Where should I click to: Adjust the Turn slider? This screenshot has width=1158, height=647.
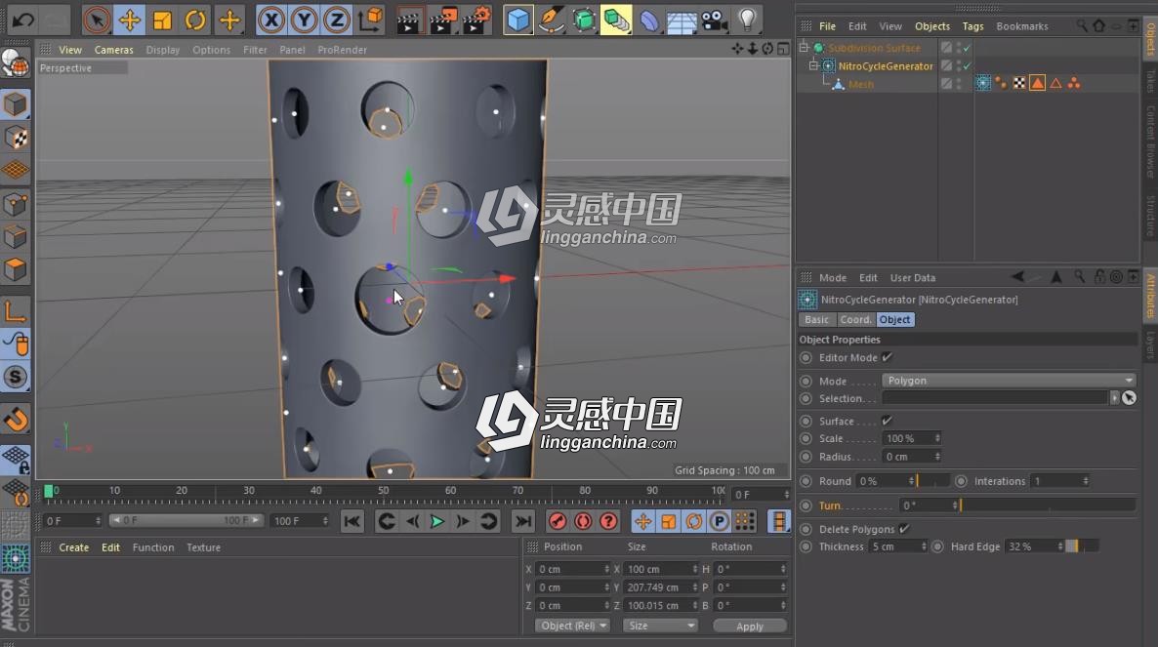pos(1048,505)
